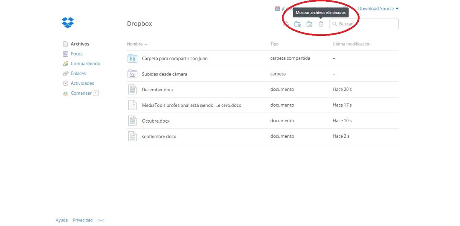
Task: Create a new folder via folder-plus icon
Action: click(x=297, y=24)
